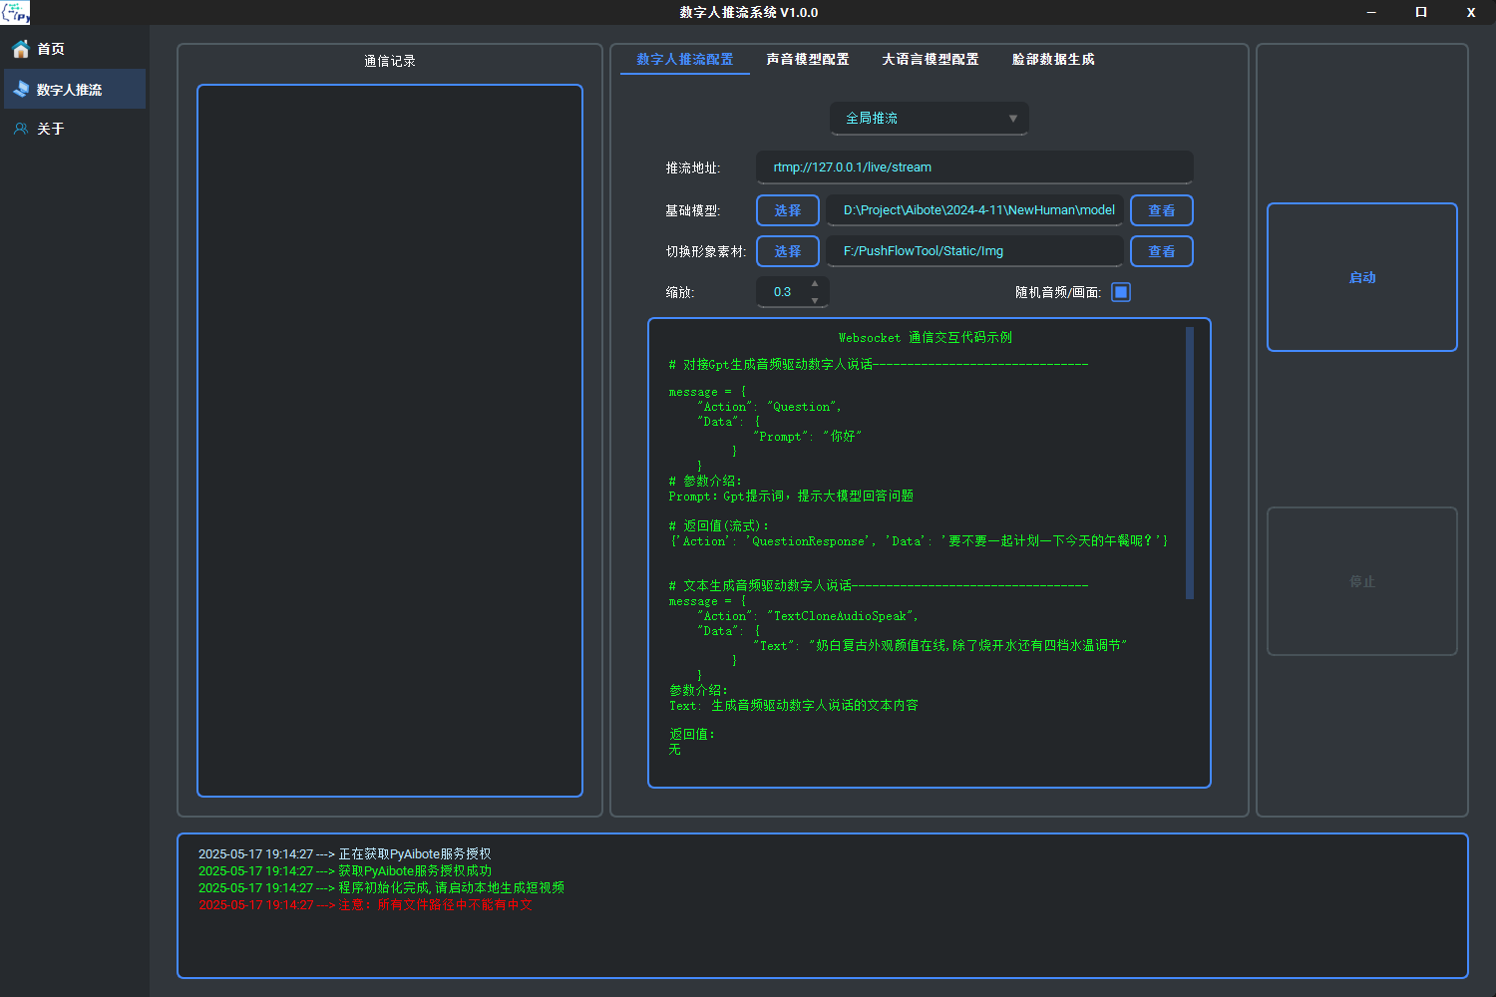This screenshot has height=997, width=1496.
Task: Click the digital human streaming sidebar icon
Action: click(x=20, y=90)
